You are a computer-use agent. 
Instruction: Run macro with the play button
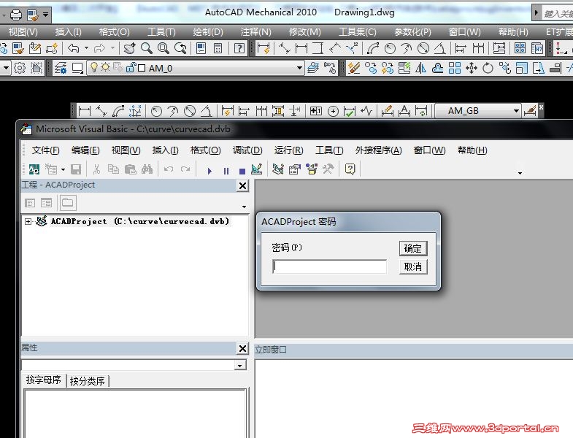pyautogui.click(x=209, y=171)
